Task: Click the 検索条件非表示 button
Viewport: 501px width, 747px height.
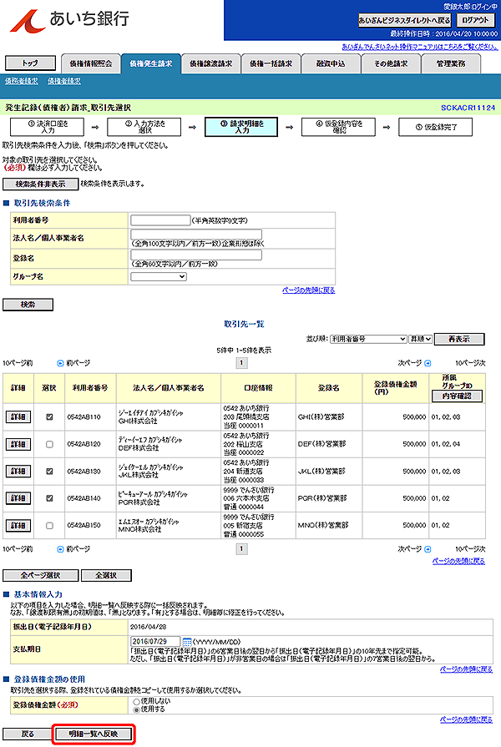Action: click(x=41, y=184)
